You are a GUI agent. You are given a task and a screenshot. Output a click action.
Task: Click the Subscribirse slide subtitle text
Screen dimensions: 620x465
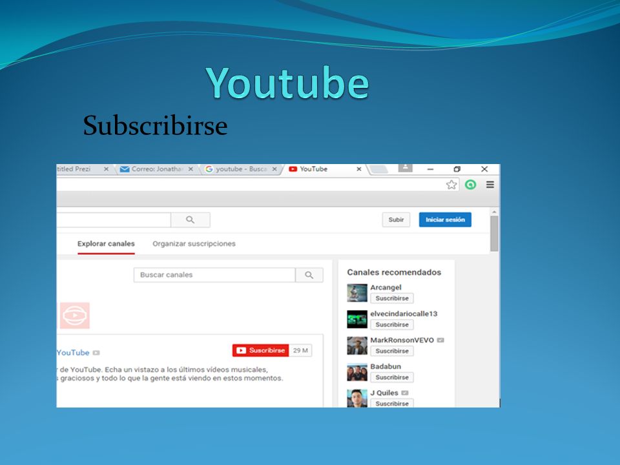coord(155,126)
